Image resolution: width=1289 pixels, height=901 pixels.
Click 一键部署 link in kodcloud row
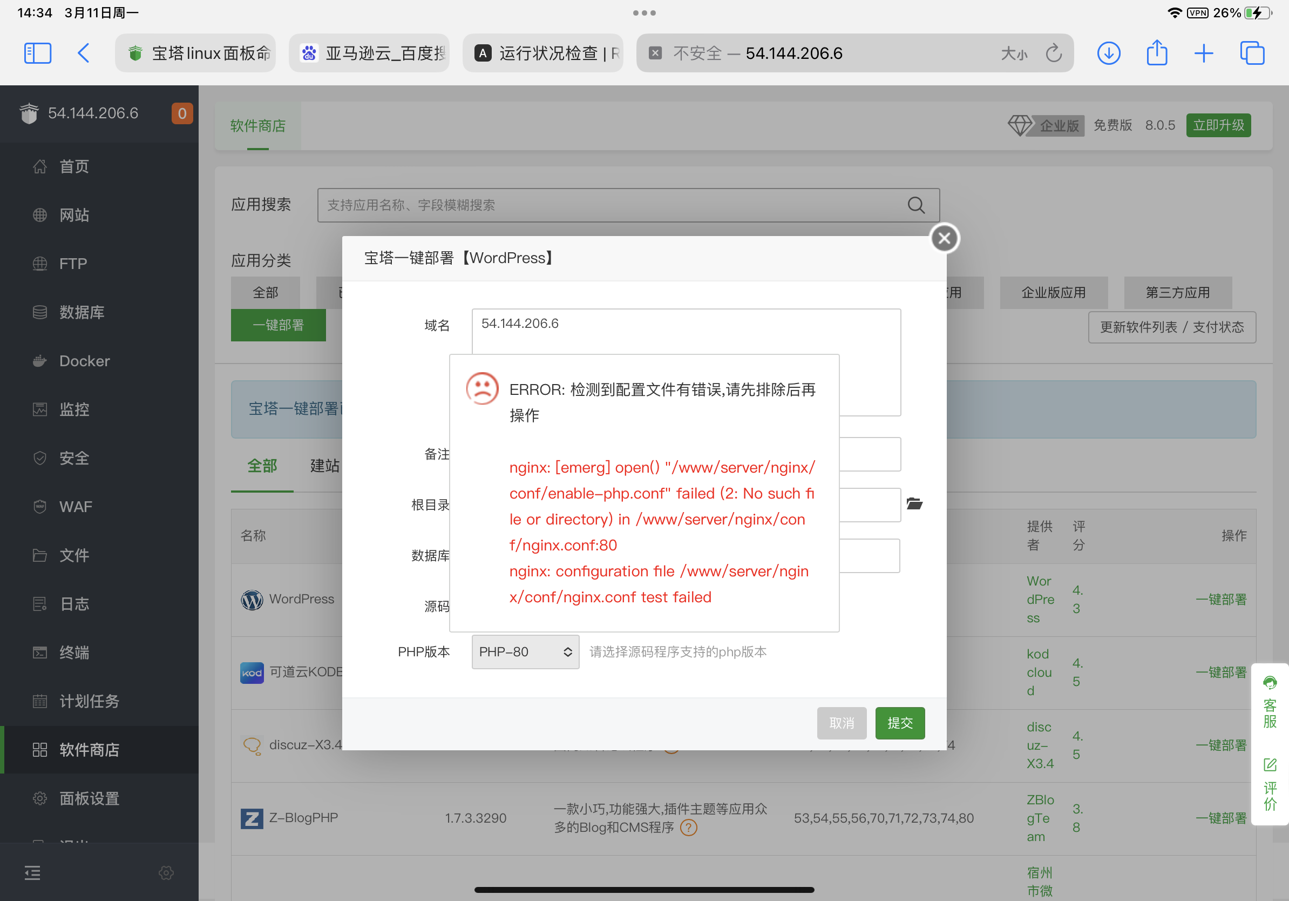point(1220,673)
